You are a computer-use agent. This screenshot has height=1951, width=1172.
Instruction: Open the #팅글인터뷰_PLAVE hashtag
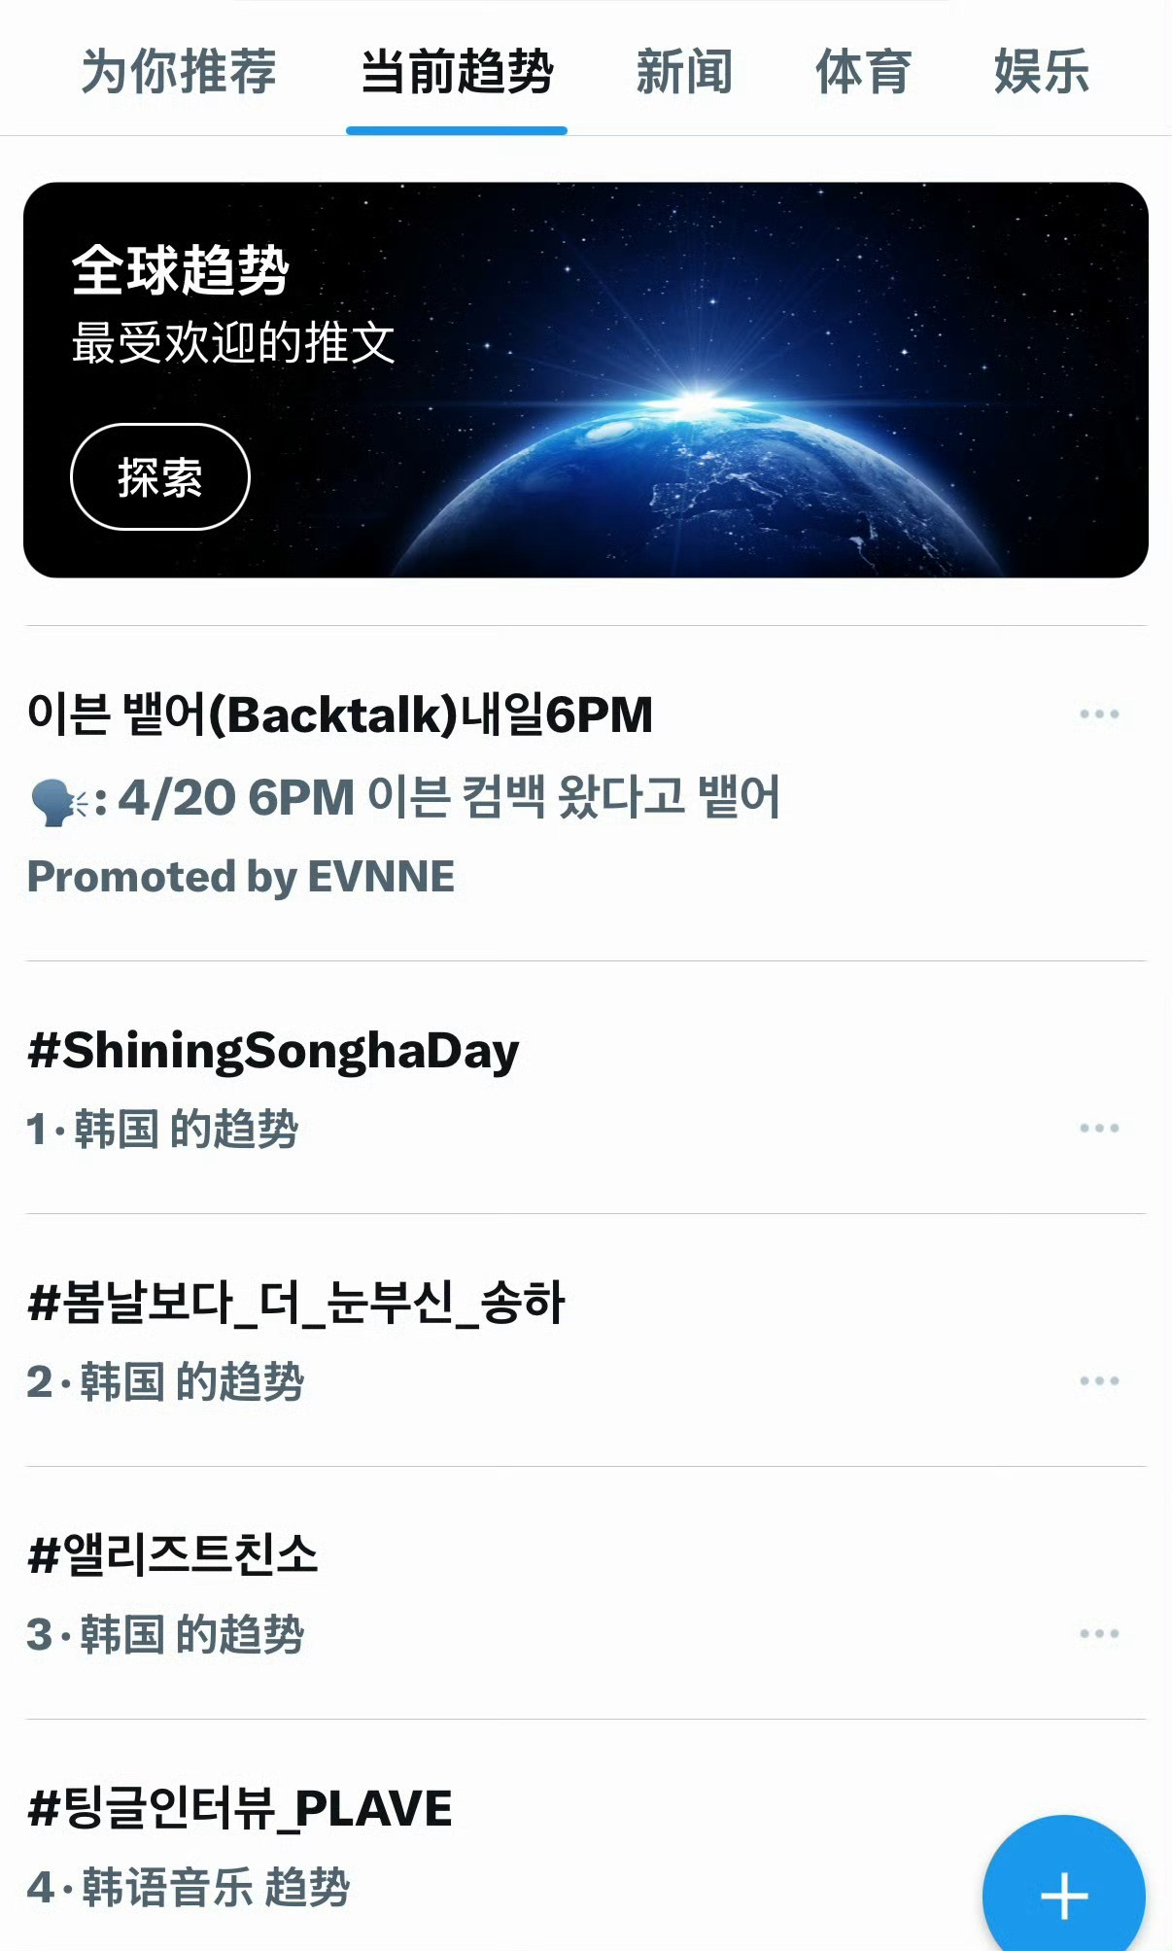[240, 1808]
